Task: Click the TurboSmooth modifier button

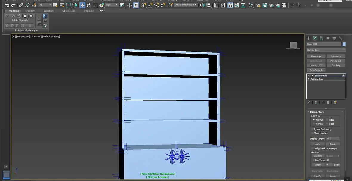Action: 316,70
